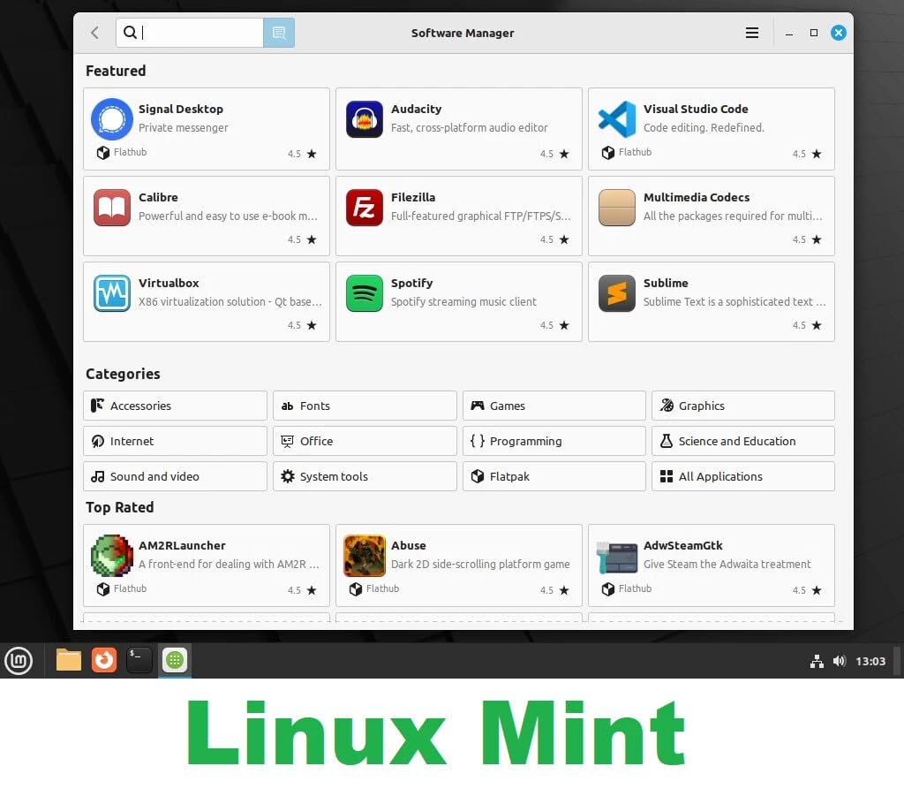Click the Virtualbox icon
Image resolution: width=904 pixels, height=789 pixels.
pos(112,293)
